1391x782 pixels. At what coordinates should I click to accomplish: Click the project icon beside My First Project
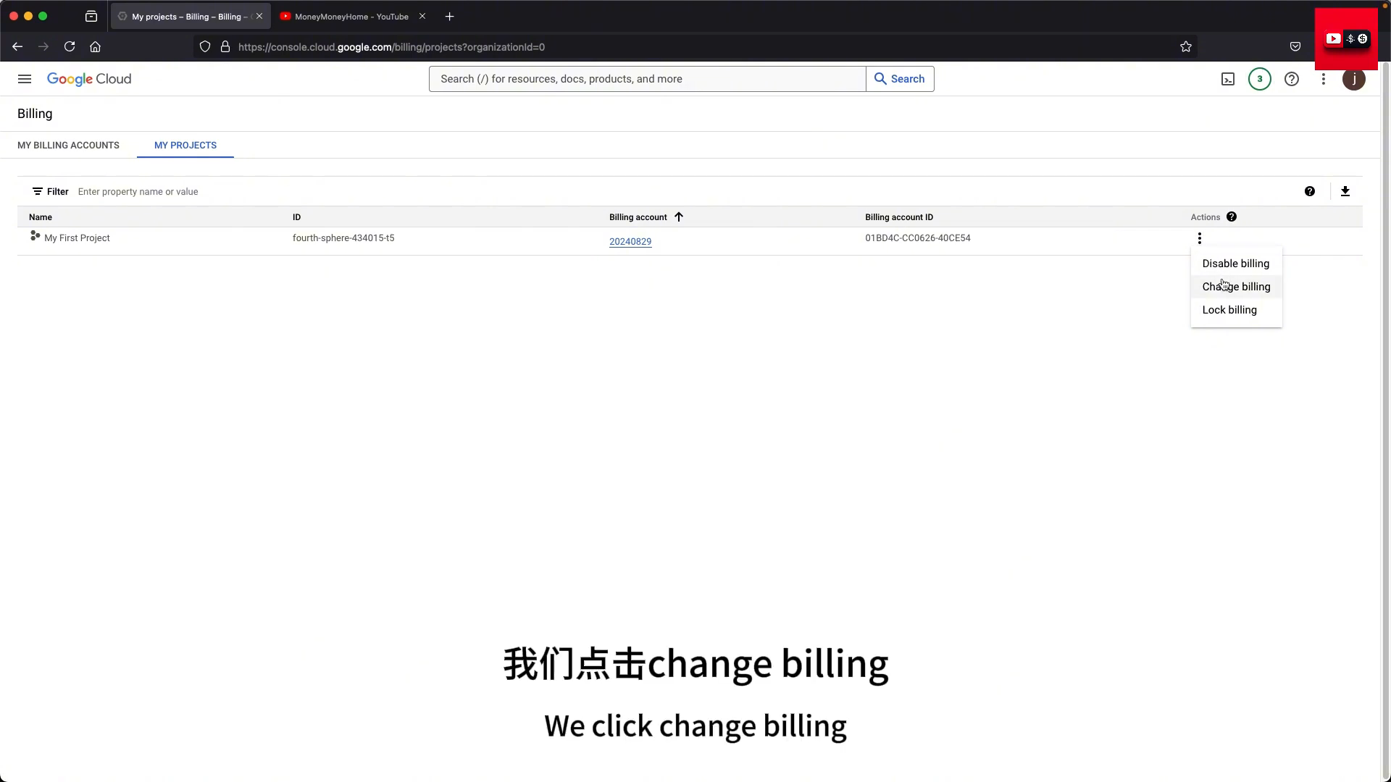(x=35, y=236)
